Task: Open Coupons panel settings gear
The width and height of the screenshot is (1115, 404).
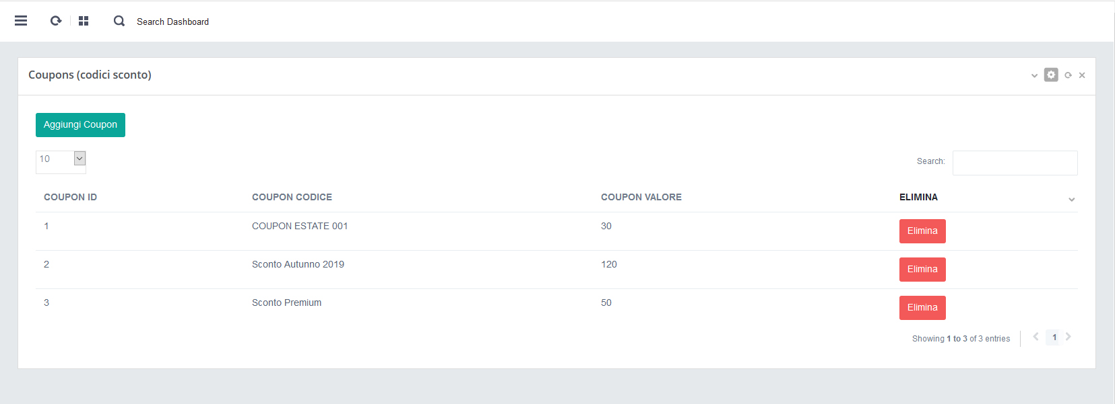Action: [1051, 75]
